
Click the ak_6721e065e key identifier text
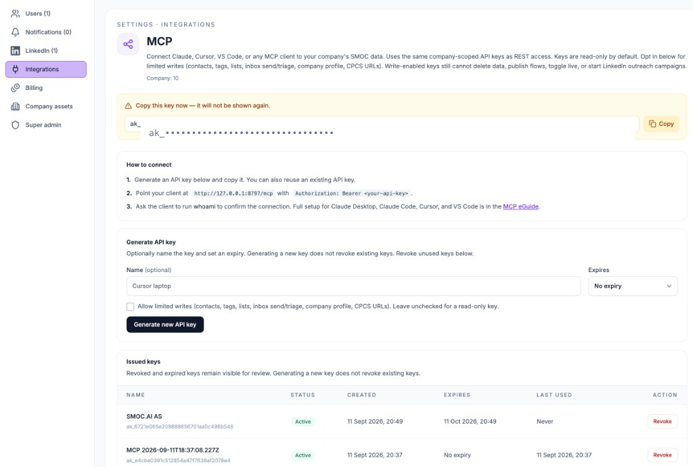180,427
